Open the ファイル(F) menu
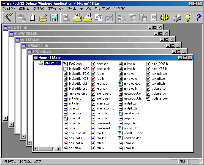The height and width of the screenshot is (165, 204). pyautogui.click(x=9, y=9)
